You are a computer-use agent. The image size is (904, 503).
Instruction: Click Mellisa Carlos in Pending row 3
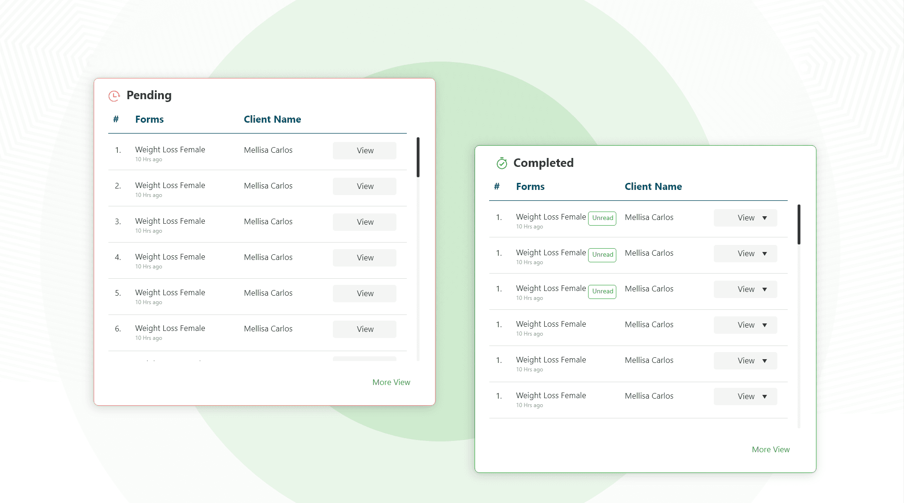268,221
